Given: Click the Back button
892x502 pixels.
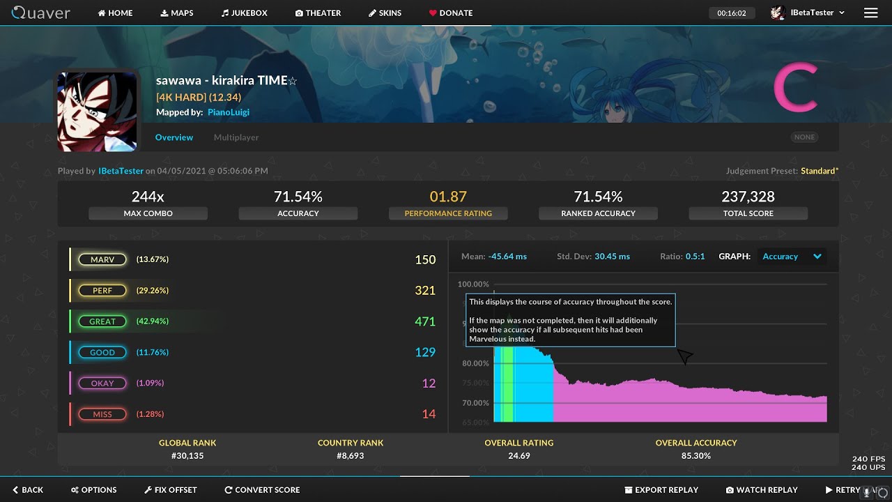Looking at the screenshot, I should [x=28, y=489].
